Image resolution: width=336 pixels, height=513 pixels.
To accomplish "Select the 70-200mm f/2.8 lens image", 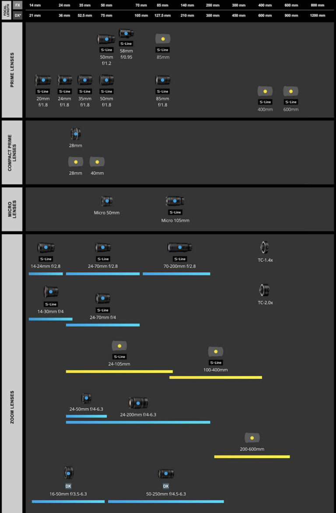I will coord(179,247).
